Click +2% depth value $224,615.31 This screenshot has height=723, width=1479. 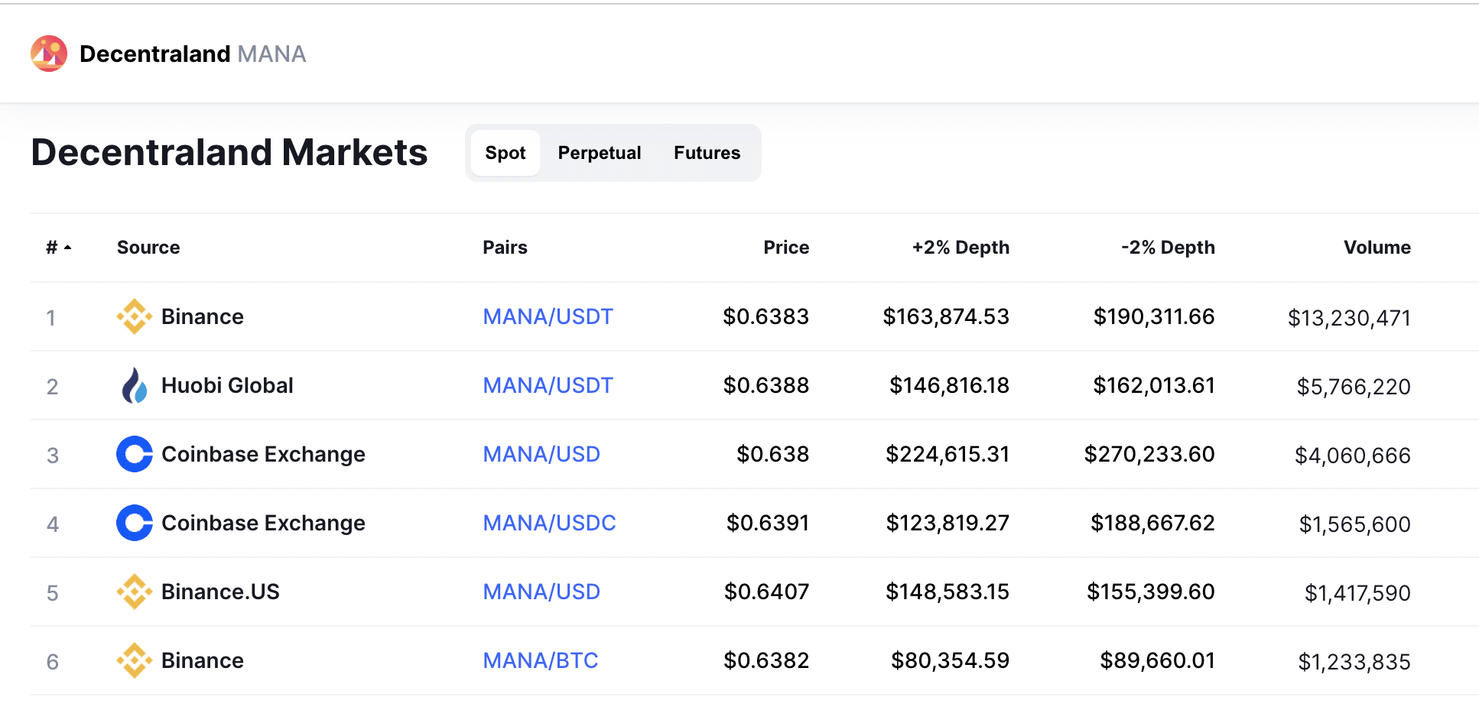[948, 454]
